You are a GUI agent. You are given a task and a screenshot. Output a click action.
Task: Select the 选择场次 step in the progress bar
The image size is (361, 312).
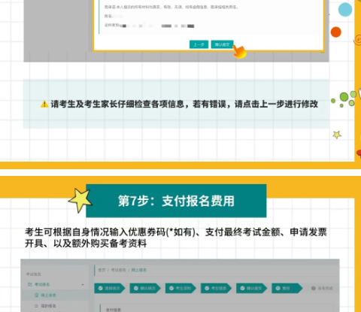(110, 288)
